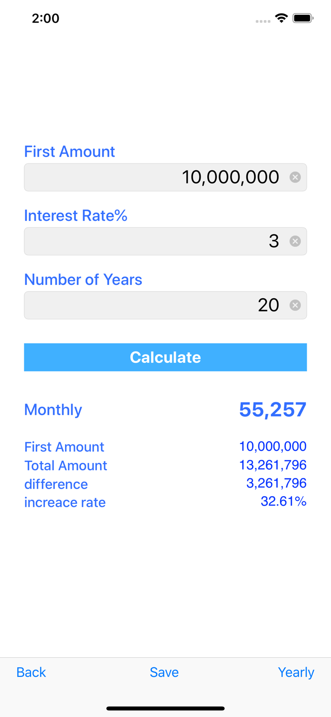Click the Save option
The image size is (331, 717).
click(x=164, y=672)
